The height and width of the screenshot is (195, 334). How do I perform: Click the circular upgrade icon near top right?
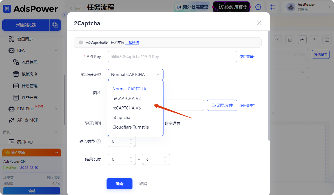(x=258, y=7)
